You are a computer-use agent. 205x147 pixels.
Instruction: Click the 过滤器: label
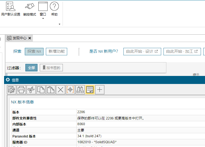(14, 68)
